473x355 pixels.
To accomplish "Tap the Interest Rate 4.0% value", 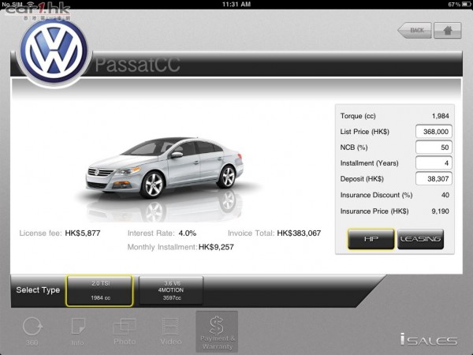I will [188, 233].
